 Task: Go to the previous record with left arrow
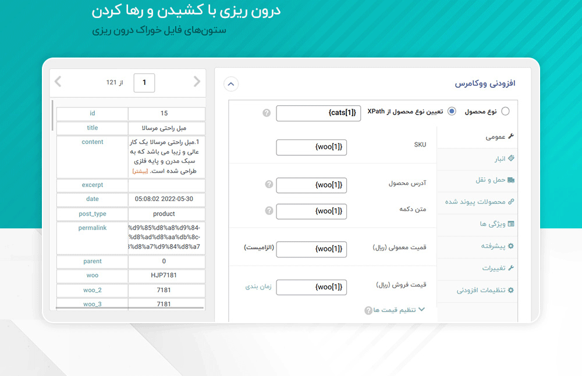click(x=58, y=81)
